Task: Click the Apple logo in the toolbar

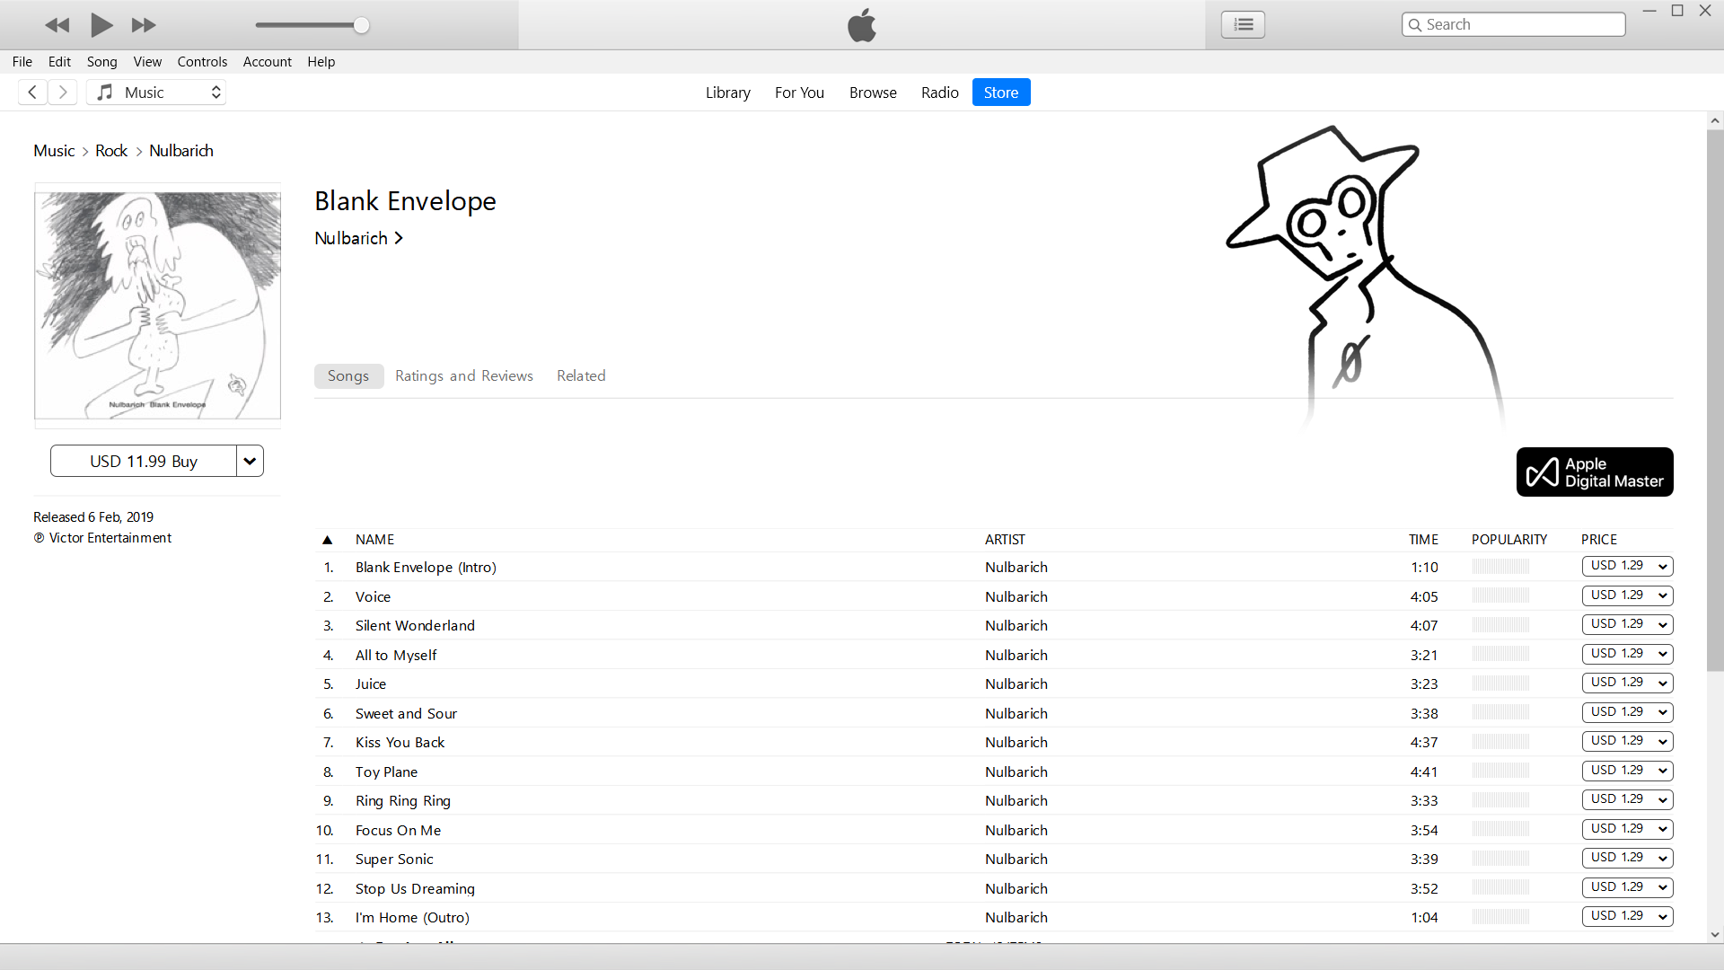Action: coord(861,24)
